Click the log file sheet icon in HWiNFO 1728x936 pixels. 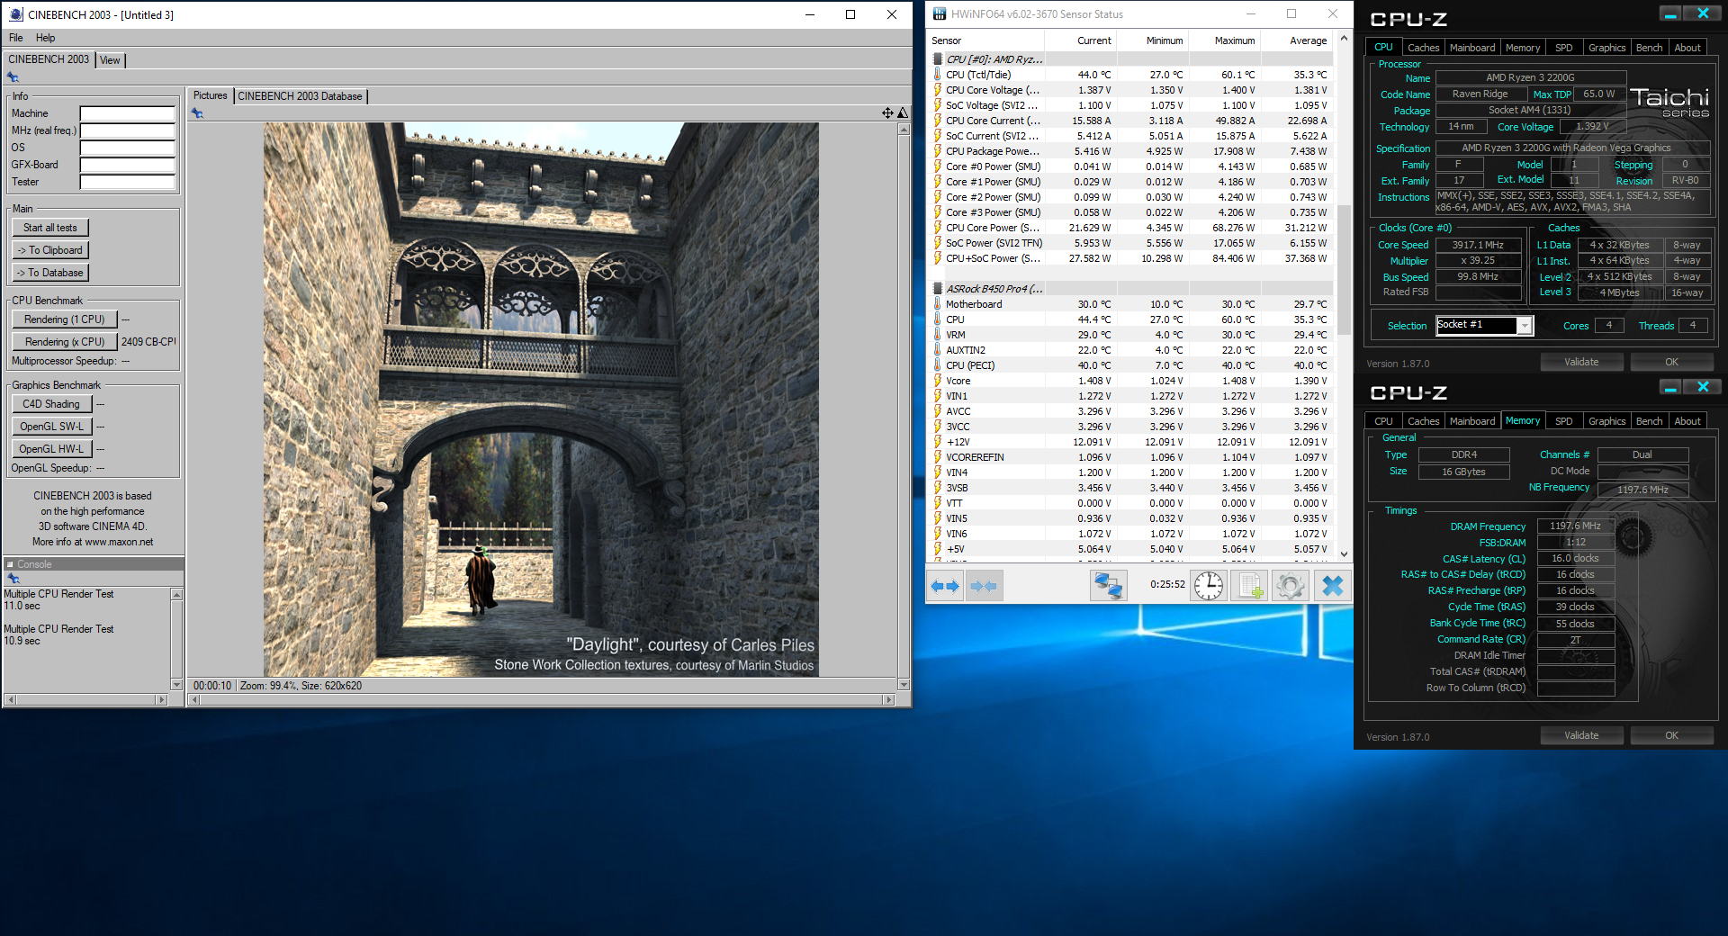(x=1250, y=586)
